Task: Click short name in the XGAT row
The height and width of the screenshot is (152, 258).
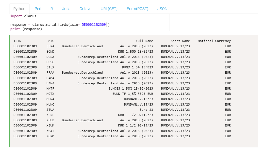Action: pos(175,131)
